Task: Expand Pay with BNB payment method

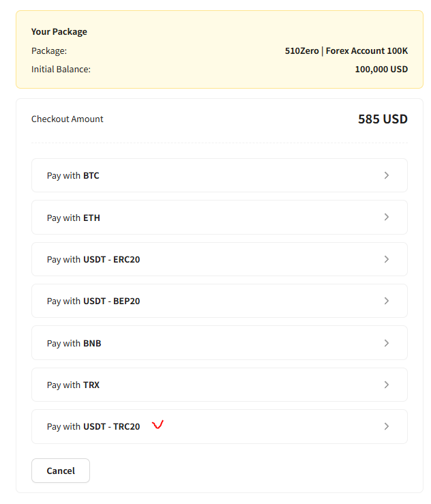Action: point(74,344)
